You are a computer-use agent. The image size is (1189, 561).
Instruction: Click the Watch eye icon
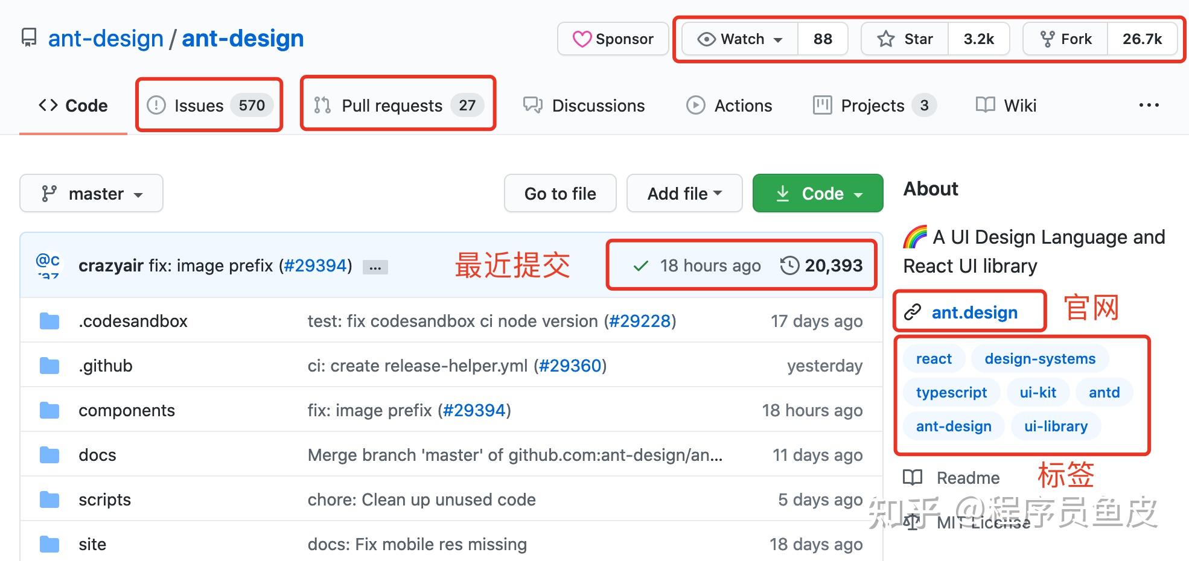(706, 39)
